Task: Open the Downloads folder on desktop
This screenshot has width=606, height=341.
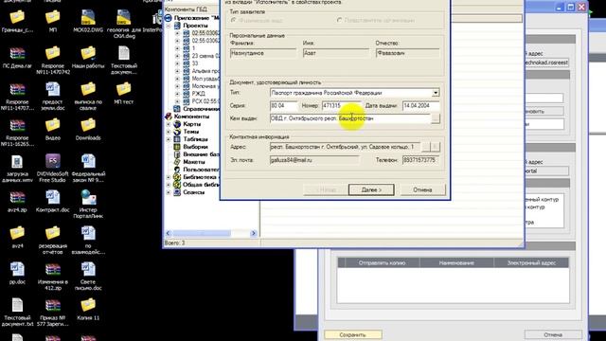Action: tap(88, 130)
